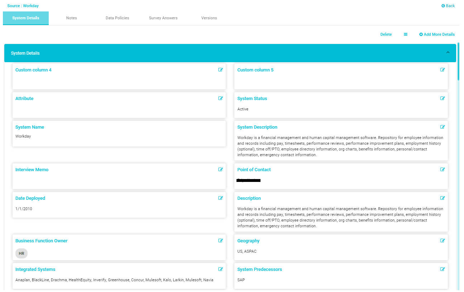Select the Active status text
This screenshot has width=464, height=292.
click(x=243, y=109)
